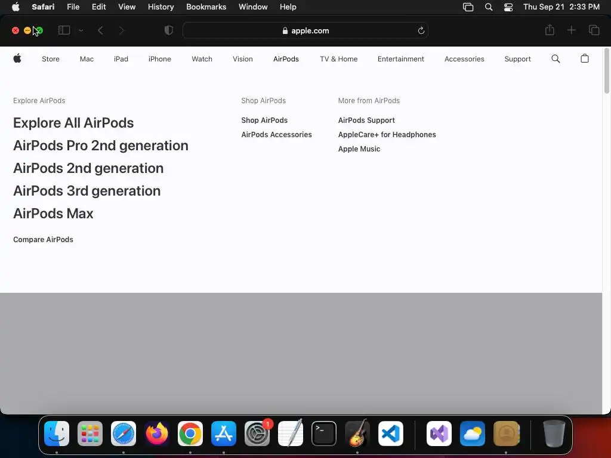This screenshot has height=458, width=611.
Task: Open Shop AirPods link
Action: (264, 120)
